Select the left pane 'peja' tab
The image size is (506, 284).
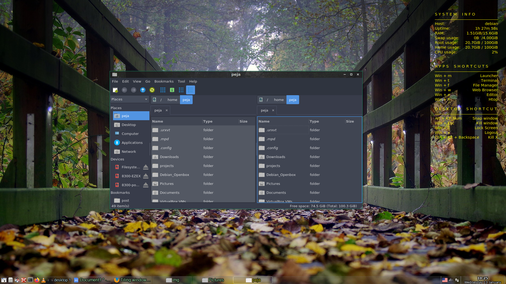(x=158, y=110)
